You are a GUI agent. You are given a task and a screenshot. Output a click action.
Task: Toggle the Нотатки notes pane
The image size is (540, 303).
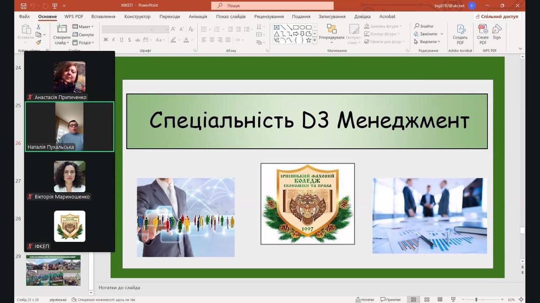click(364, 300)
